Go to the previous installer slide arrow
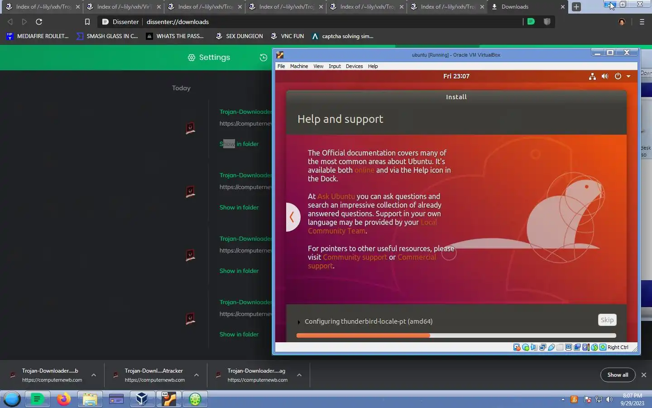The height and width of the screenshot is (408, 652). point(292,217)
